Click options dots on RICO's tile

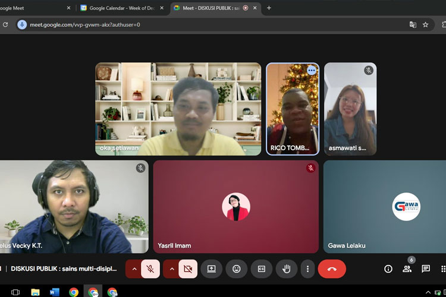[x=311, y=71]
